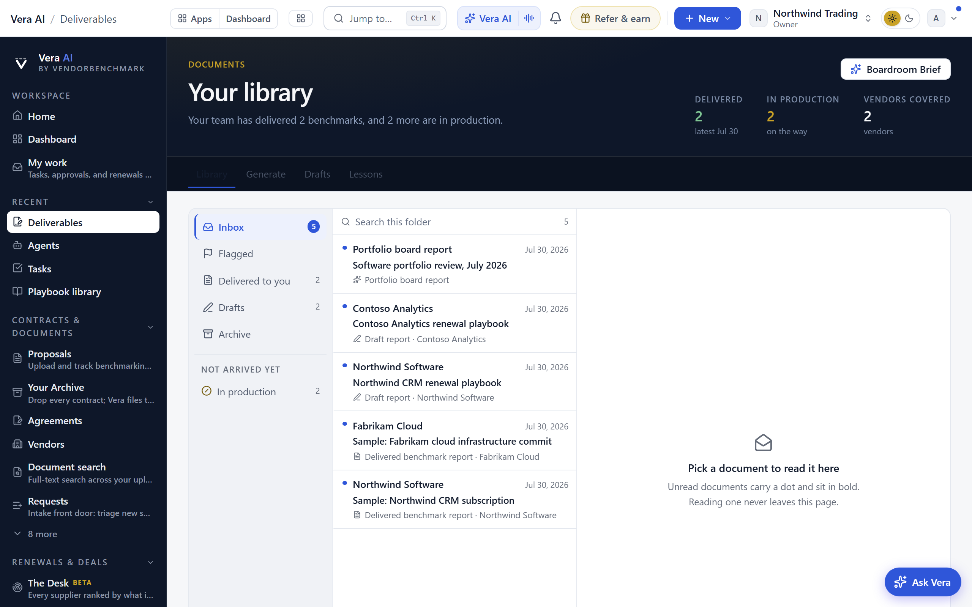Open Dashboard in the sidebar
This screenshot has height=607, width=972.
click(83, 139)
